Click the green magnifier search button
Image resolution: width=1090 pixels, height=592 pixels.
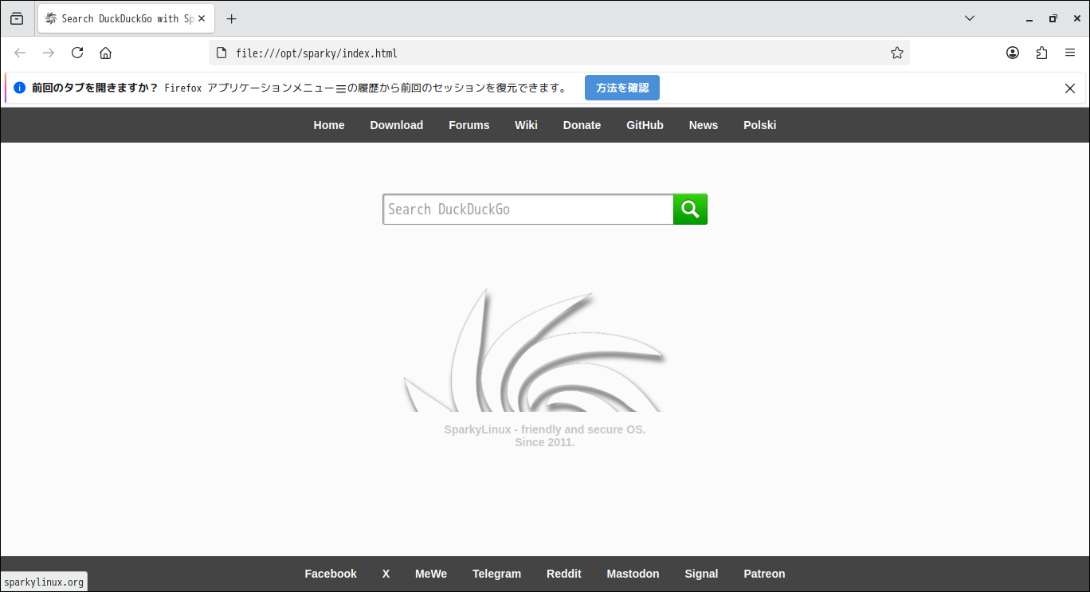[690, 210]
